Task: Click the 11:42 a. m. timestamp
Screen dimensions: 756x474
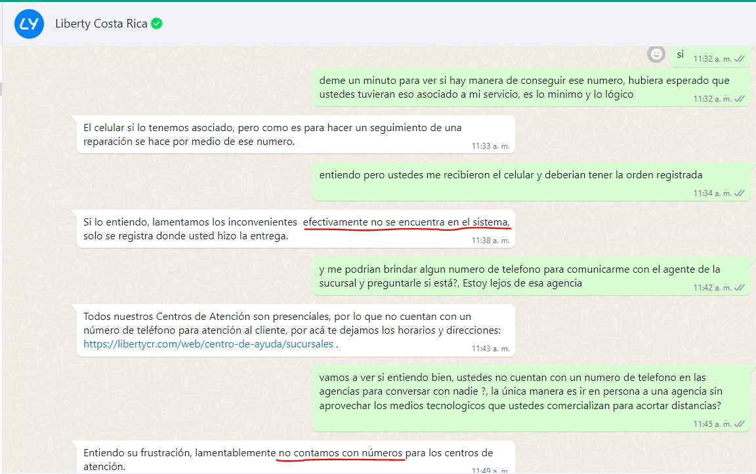Action: pyautogui.click(x=713, y=288)
